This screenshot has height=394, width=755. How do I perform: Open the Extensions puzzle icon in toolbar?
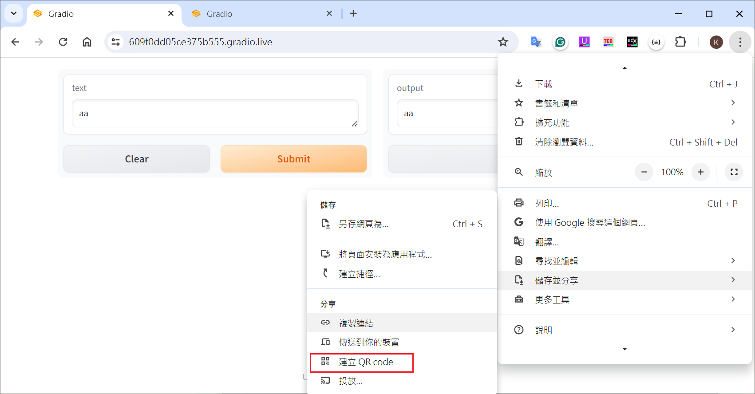[680, 42]
